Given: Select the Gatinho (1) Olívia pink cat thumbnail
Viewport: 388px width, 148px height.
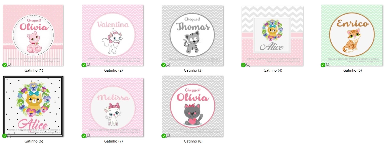Looking at the screenshot, I should click(33, 35).
